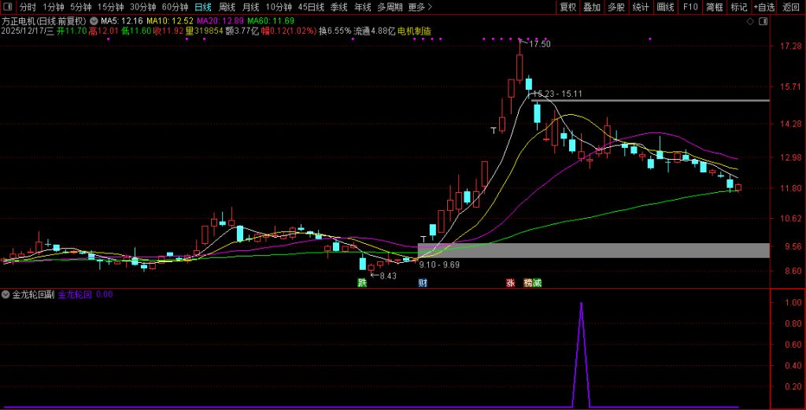Image resolution: width=806 pixels, height=410 pixels.
Task: Open the 金龙轮回副 indicator dropdown arrow
Action: click(6, 294)
